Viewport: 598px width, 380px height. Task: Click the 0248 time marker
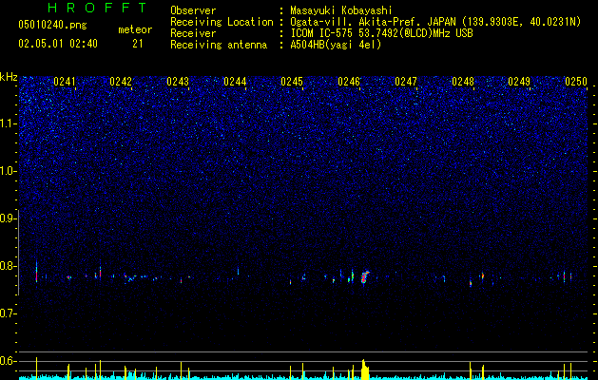point(463,82)
